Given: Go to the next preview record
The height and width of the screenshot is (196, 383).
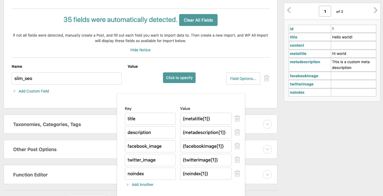Looking at the screenshot, I should (375, 10).
